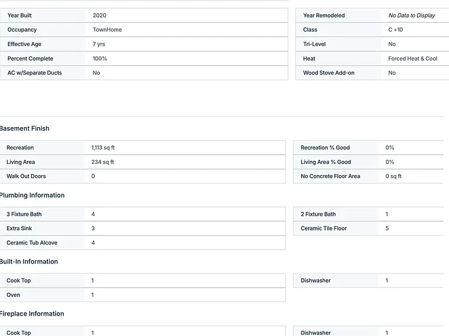
Task: Click the Walk Out Doors label
Action: pos(26,176)
